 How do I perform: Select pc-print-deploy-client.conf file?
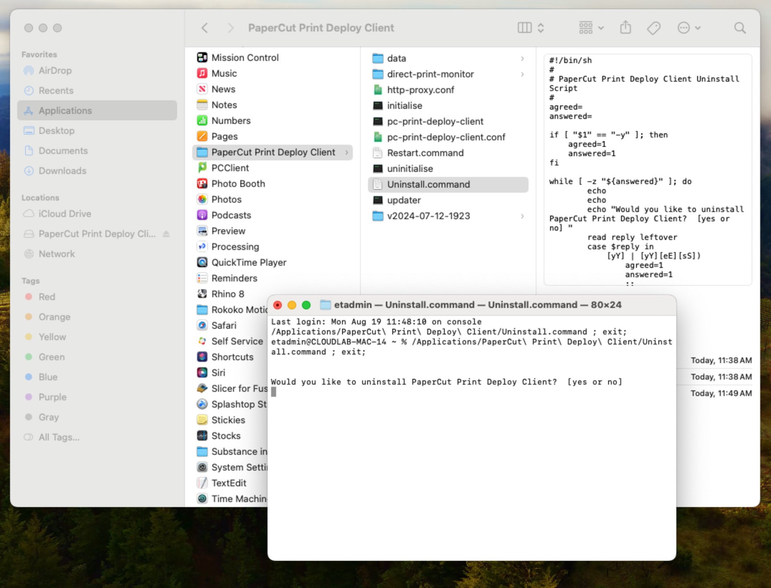click(x=448, y=137)
